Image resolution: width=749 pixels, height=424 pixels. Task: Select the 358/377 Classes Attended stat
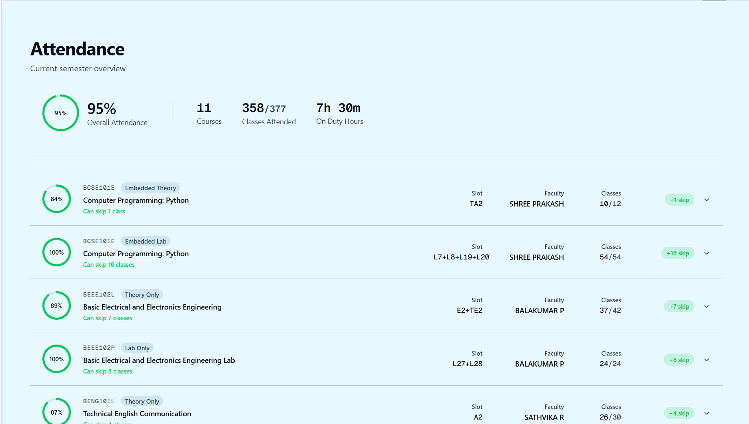pos(269,113)
